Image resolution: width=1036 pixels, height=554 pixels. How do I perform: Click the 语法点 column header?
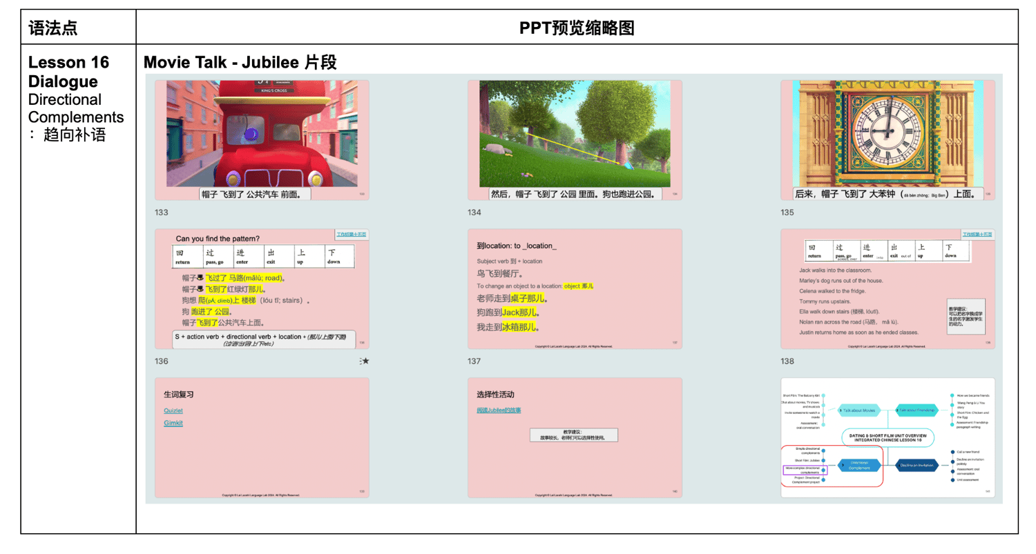click(53, 28)
